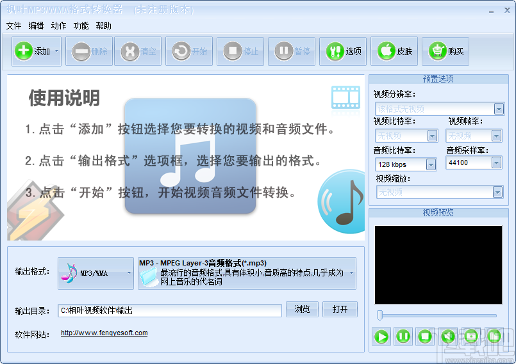Image resolution: width=516 pixels, height=364 pixels.
Task: Click the 预置选项 panel header
Action: pos(438,79)
